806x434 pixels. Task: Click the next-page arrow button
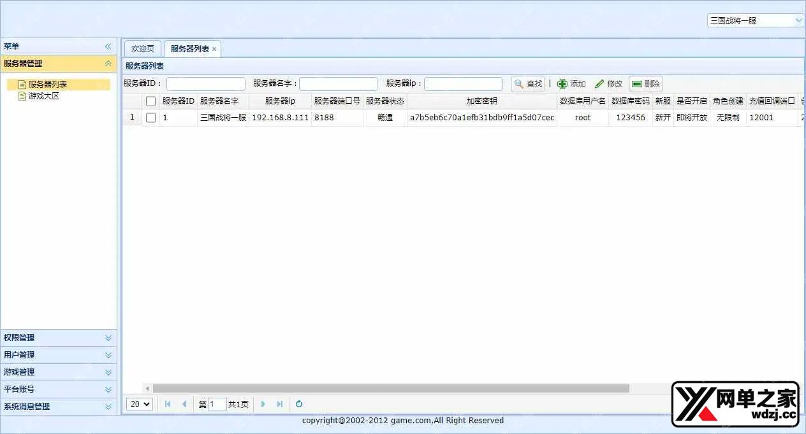coord(263,403)
